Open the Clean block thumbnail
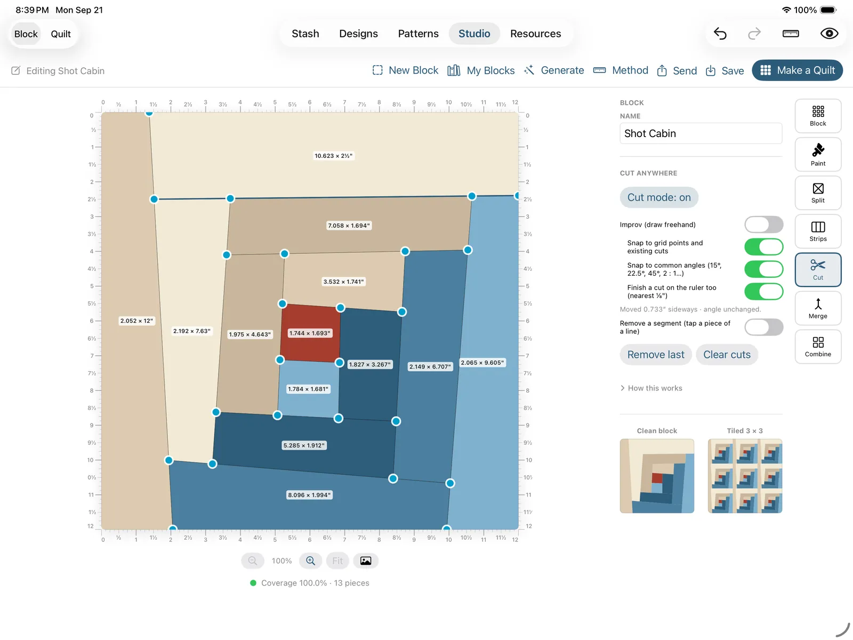Viewport: 853px width, 640px height. [657, 476]
